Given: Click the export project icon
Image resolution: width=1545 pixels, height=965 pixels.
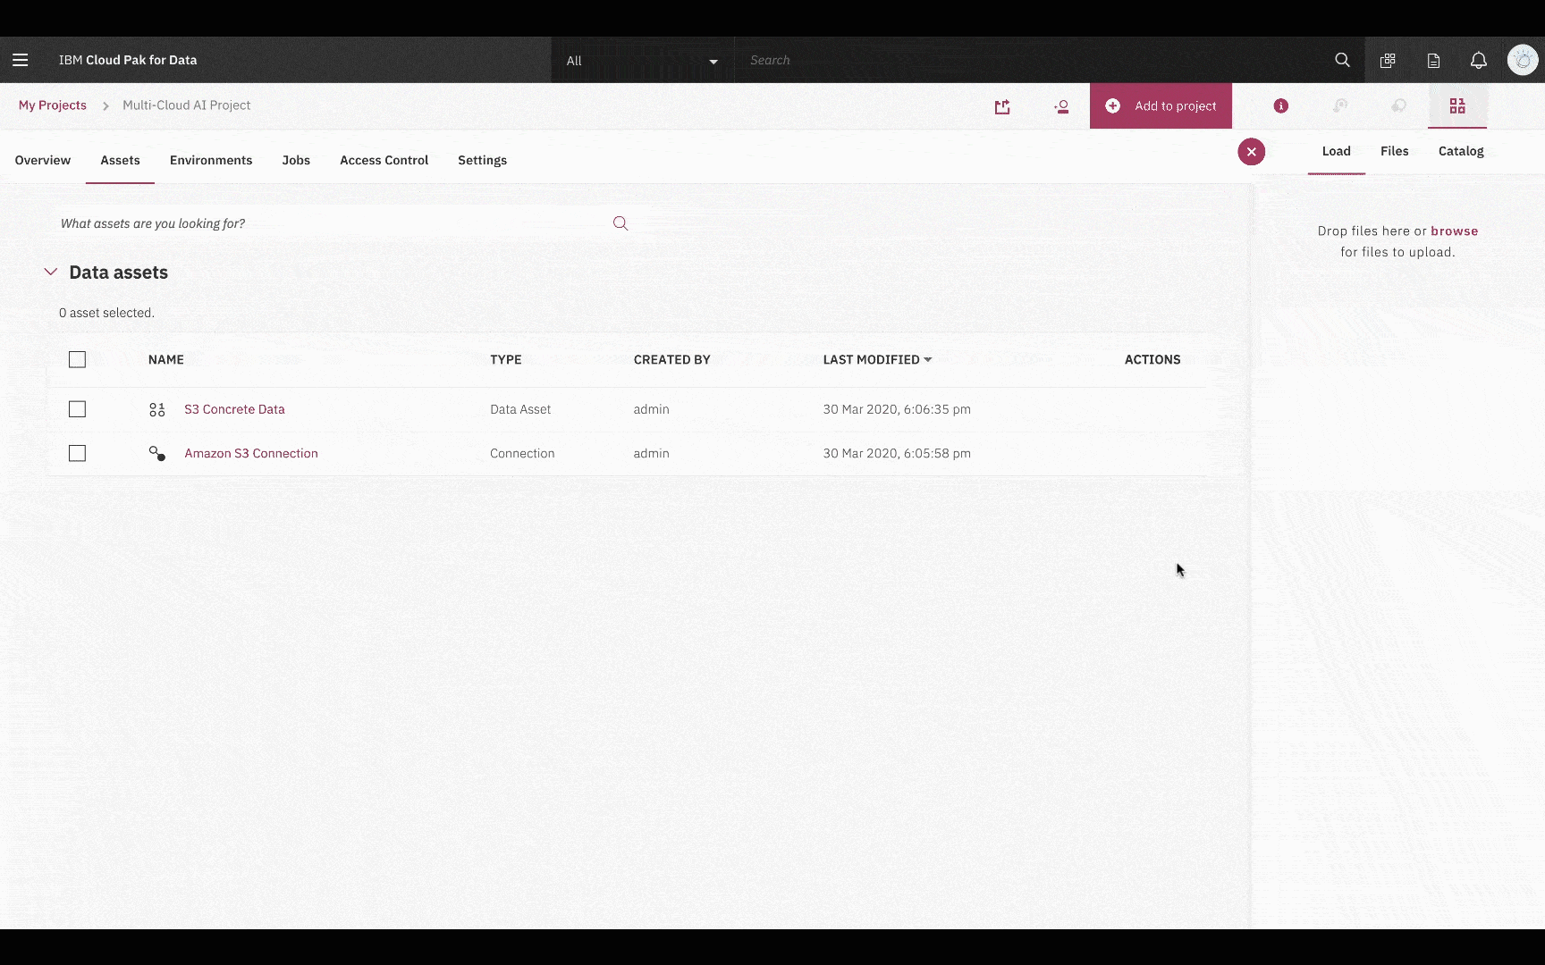Looking at the screenshot, I should coord(1002,106).
